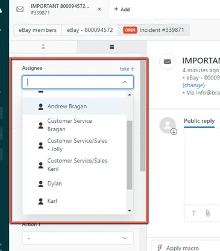Open the IMPORTANT 800094572 #339871 tab

[x=59, y=9]
